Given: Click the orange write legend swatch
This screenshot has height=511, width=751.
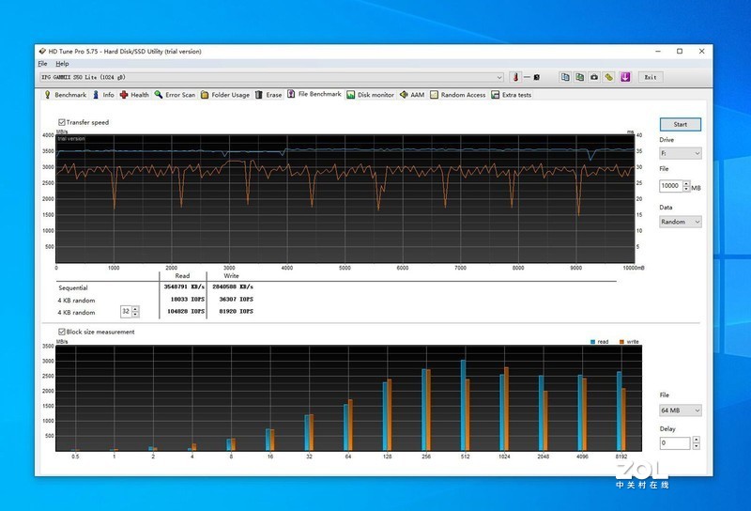Looking at the screenshot, I should coord(621,342).
